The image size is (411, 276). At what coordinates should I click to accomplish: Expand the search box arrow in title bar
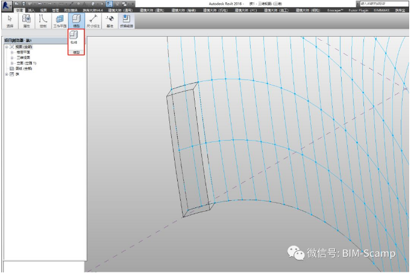358,4
